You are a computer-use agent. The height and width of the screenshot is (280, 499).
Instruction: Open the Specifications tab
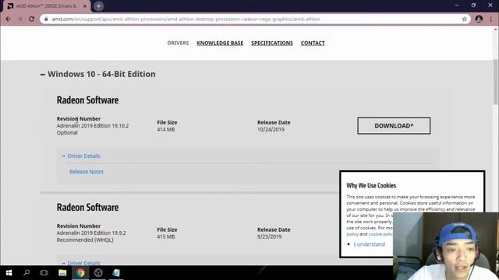click(x=272, y=43)
